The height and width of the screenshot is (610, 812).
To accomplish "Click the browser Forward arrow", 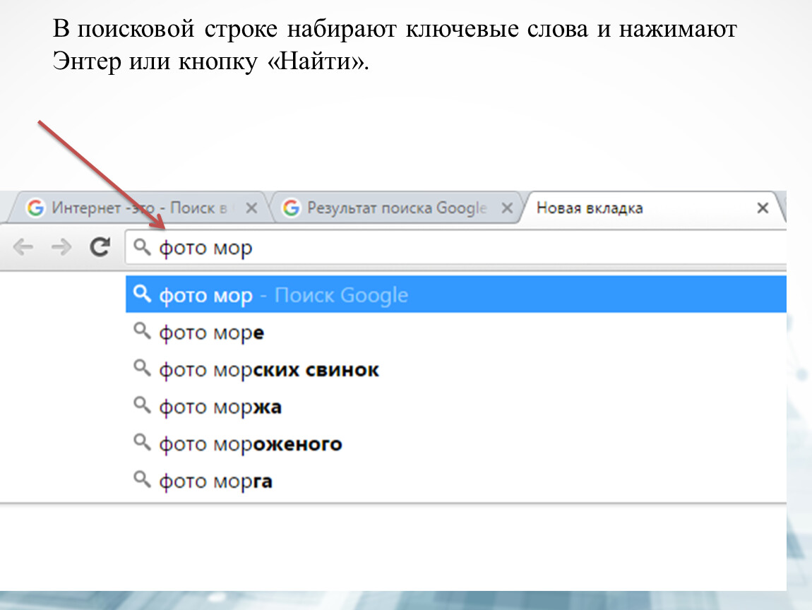I will (61, 248).
